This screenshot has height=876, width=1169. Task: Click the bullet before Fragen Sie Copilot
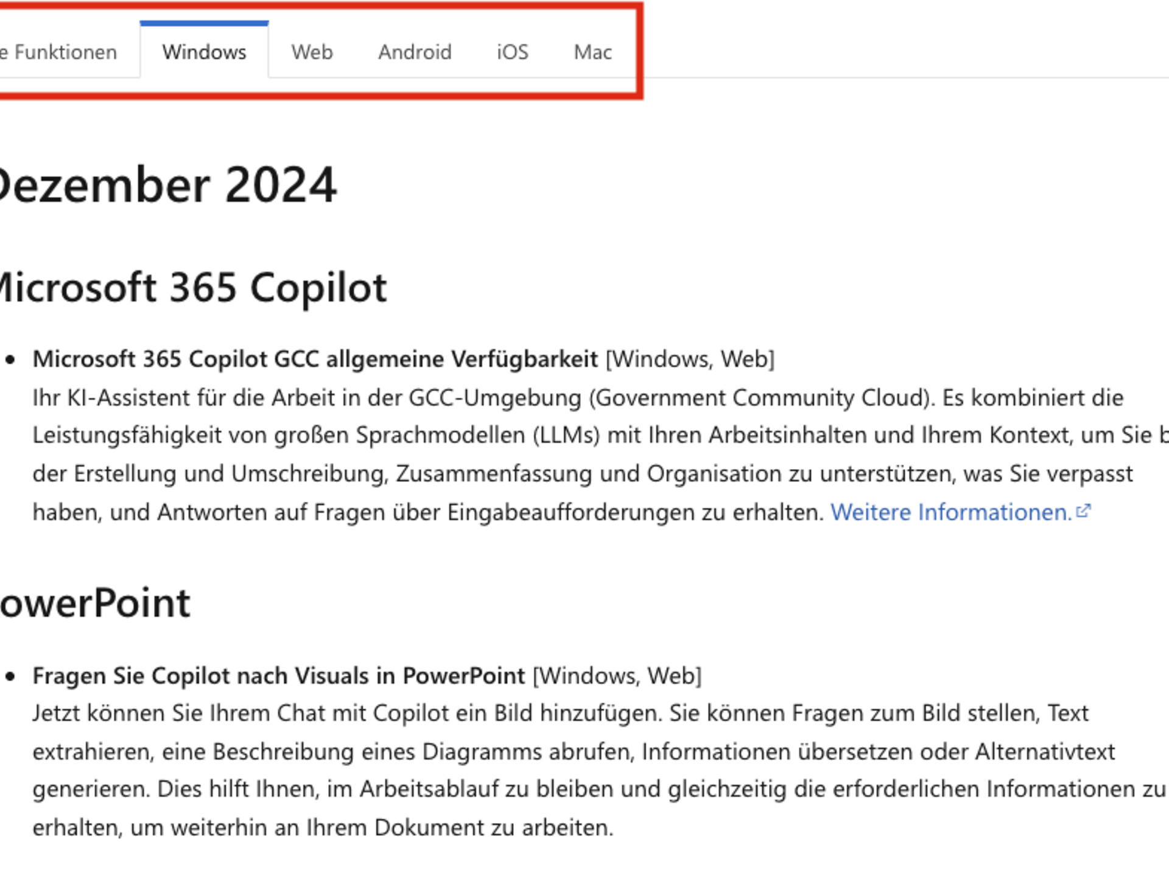click(x=10, y=676)
